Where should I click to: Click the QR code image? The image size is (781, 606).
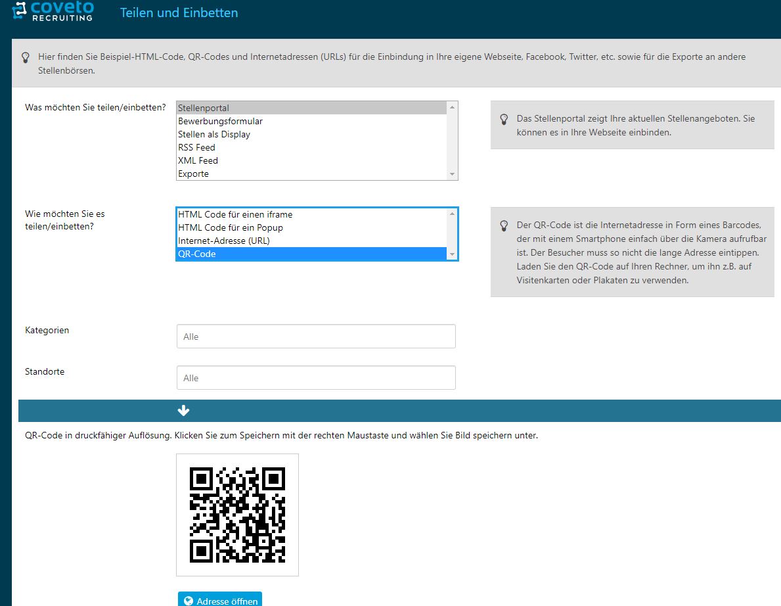tap(237, 515)
